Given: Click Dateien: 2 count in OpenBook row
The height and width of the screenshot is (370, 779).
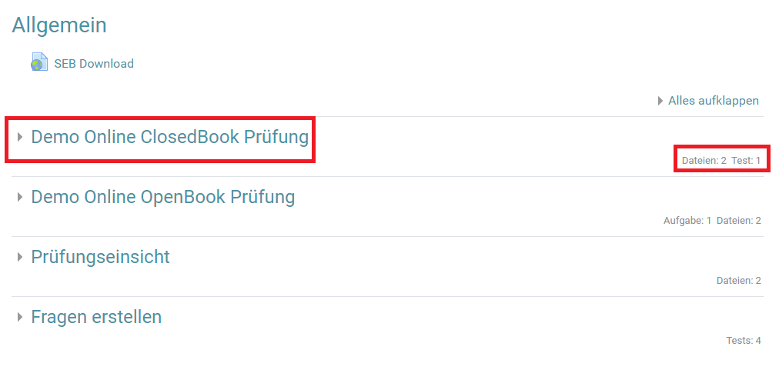Looking at the screenshot, I should pyautogui.click(x=739, y=221).
